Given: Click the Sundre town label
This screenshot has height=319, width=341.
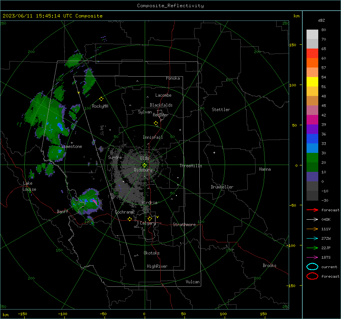Looking at the screenshot, I should coord(115,157).
